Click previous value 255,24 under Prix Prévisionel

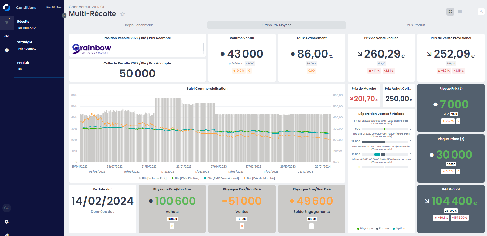pos(451,64)
